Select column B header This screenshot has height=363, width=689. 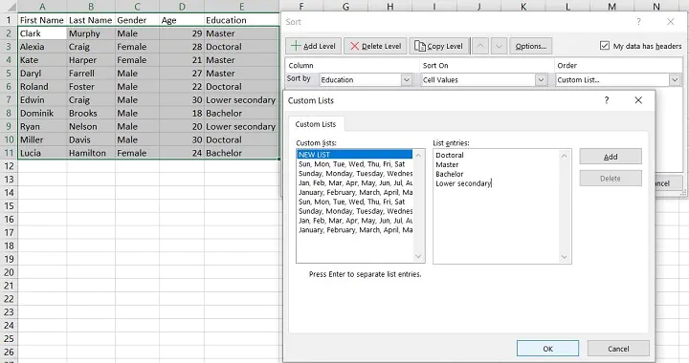coord(91,6)
